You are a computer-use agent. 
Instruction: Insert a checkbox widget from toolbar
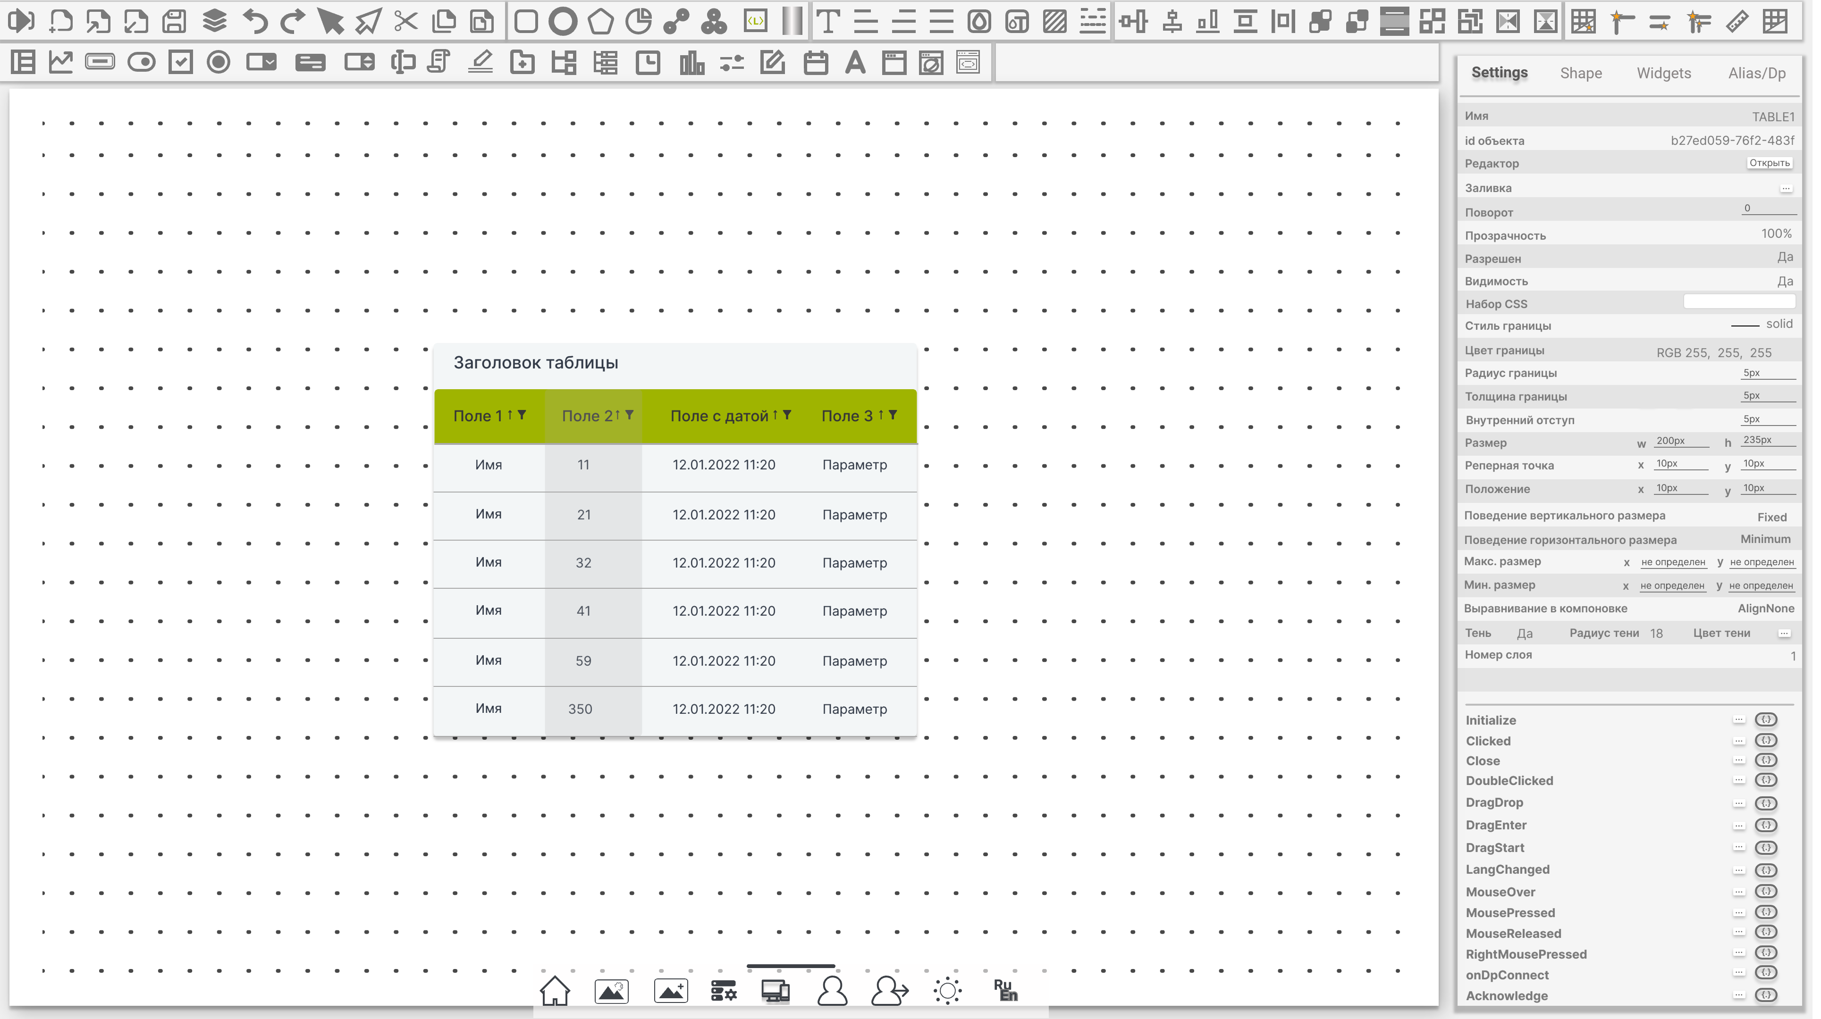pyautogui.click(x=181, y=62)
